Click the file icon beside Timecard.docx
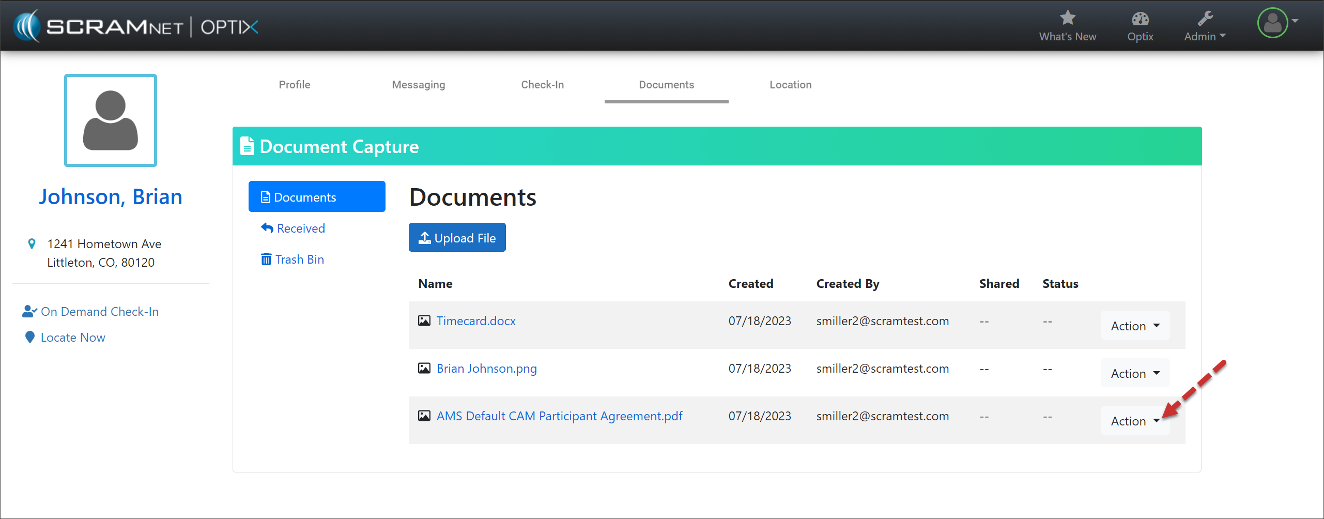 (424, 321)
